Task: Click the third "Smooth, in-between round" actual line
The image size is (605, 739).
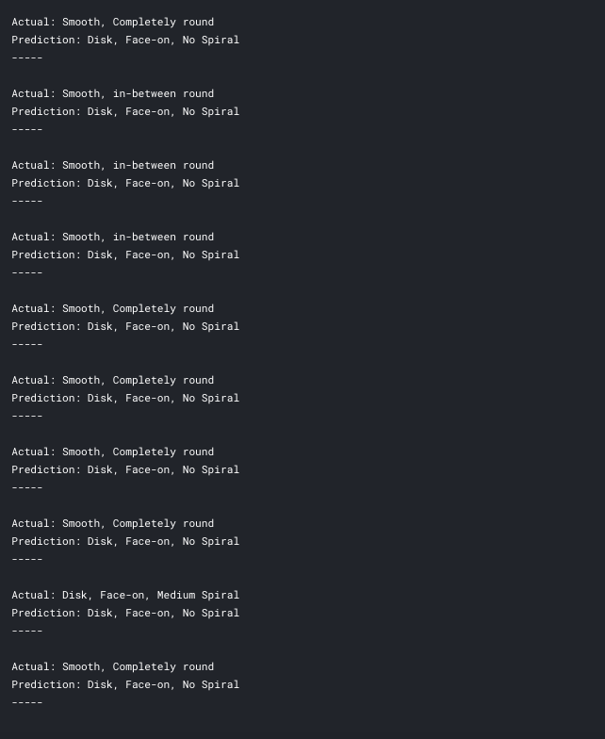Action: click(x=112, y=237)
